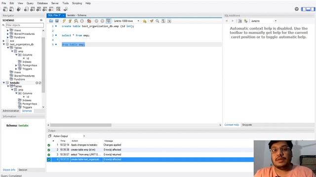Image resolution: width=316 pixels, height=177 pixels.
Task: Click the horizontal scrollbar of the editor
Action: [x=80, y=125]
